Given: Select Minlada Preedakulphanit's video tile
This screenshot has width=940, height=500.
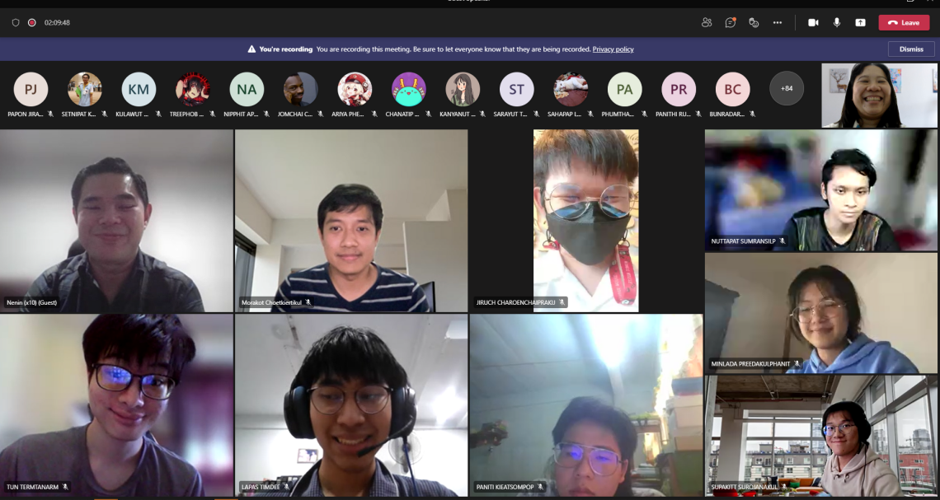Looking at the screenshot, I should click(x=820, y=313).
